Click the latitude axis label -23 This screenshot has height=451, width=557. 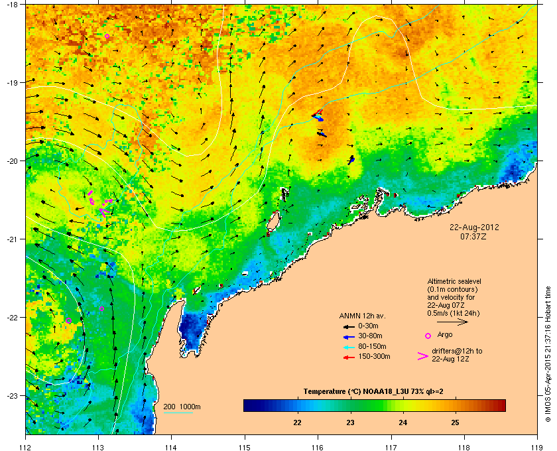pyautogui.click(x=13, y=395)
